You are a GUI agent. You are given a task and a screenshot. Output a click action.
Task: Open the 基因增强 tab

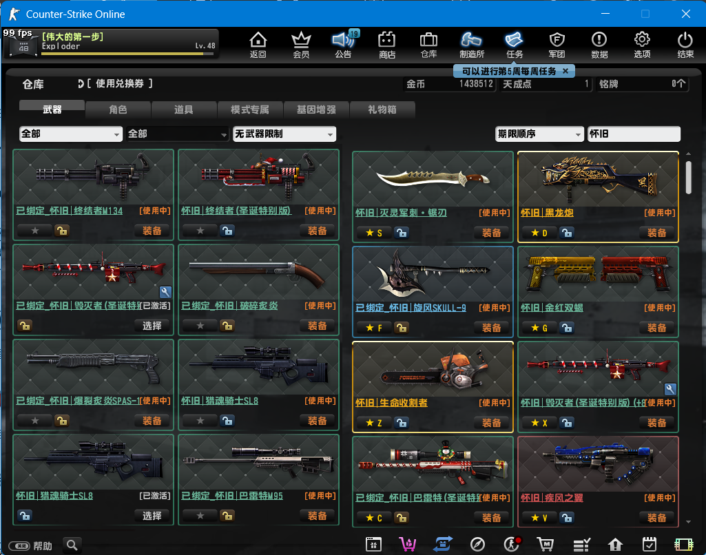click(316, 109)
